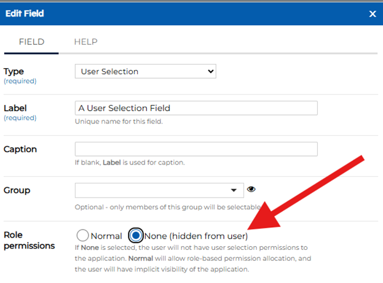Click the bold Type field label
Viewport: 383px width, 283px height.
(x=14, y=72)
